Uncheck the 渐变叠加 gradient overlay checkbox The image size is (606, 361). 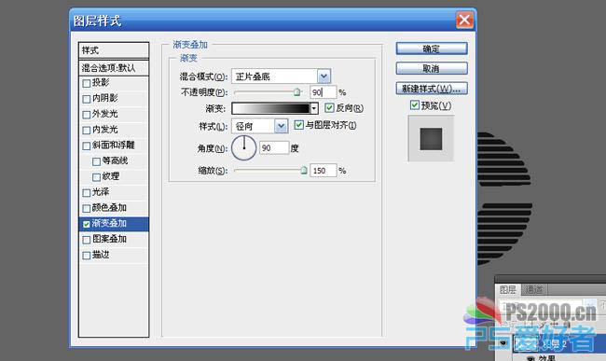point(87,224)
